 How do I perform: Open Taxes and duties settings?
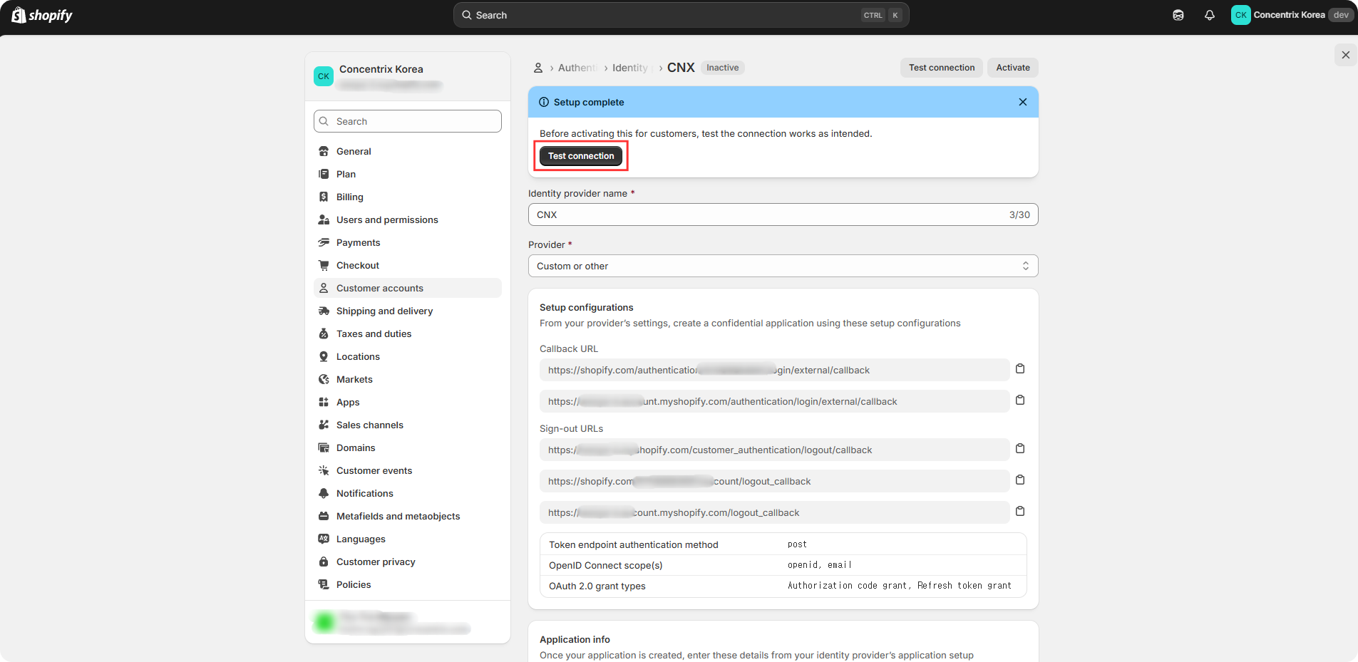pos(408,333)
